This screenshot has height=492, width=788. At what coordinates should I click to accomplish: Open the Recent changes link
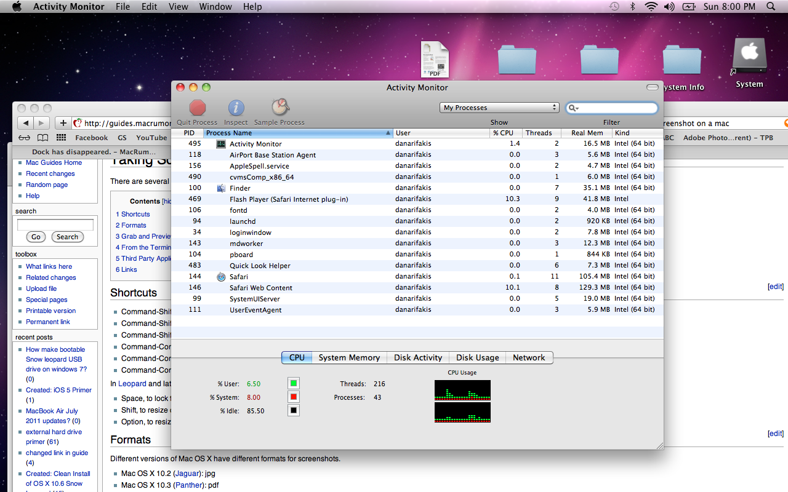[50, 173]
